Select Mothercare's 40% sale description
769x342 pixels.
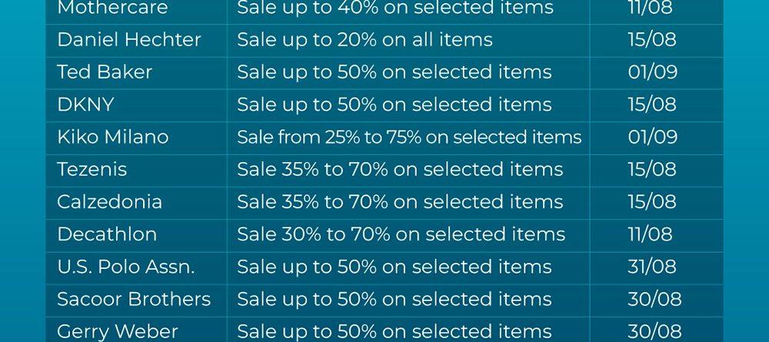coord(395,8)
